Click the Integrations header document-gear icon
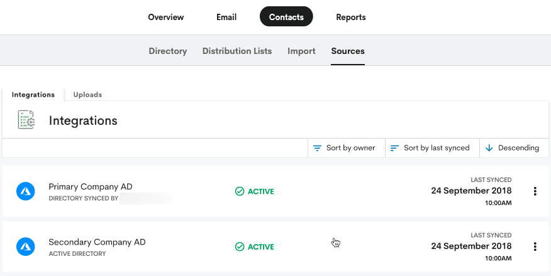The image size is (551, 276). tap(26, 120)
